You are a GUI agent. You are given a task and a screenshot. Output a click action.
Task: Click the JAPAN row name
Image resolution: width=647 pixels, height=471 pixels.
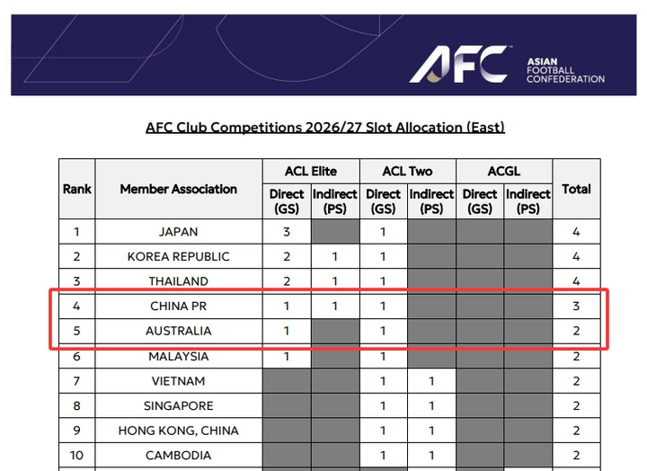pos(178,231)
